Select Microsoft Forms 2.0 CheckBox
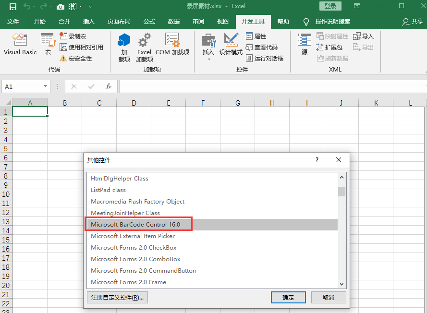This screenshot has width=427, height=313. coord(212,247)
